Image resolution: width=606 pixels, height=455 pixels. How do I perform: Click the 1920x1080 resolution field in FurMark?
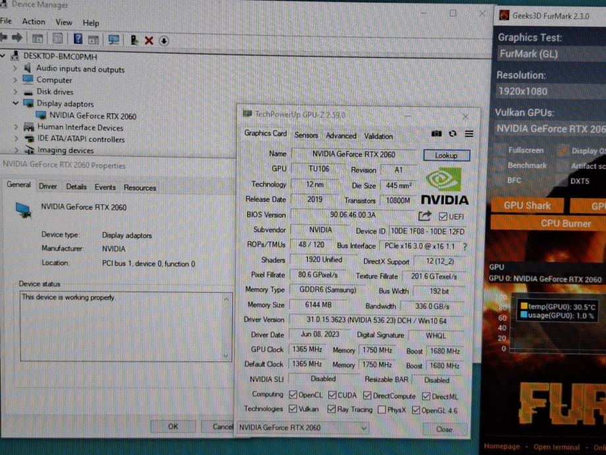click(x=551, y=92)
